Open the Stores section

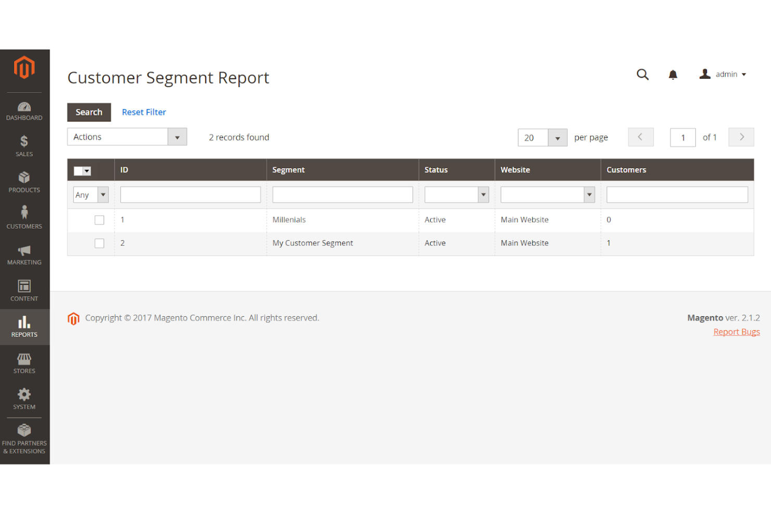click(24, 362)
